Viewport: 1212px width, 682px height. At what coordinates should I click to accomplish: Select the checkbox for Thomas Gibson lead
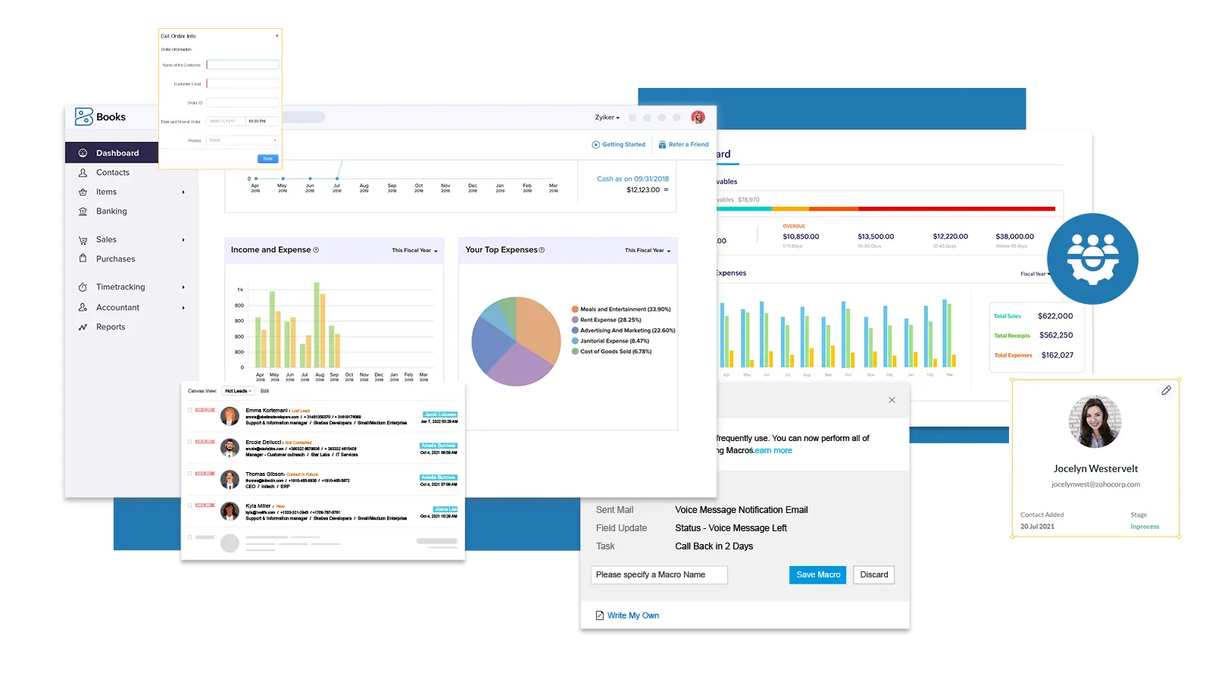coord(190,474)
